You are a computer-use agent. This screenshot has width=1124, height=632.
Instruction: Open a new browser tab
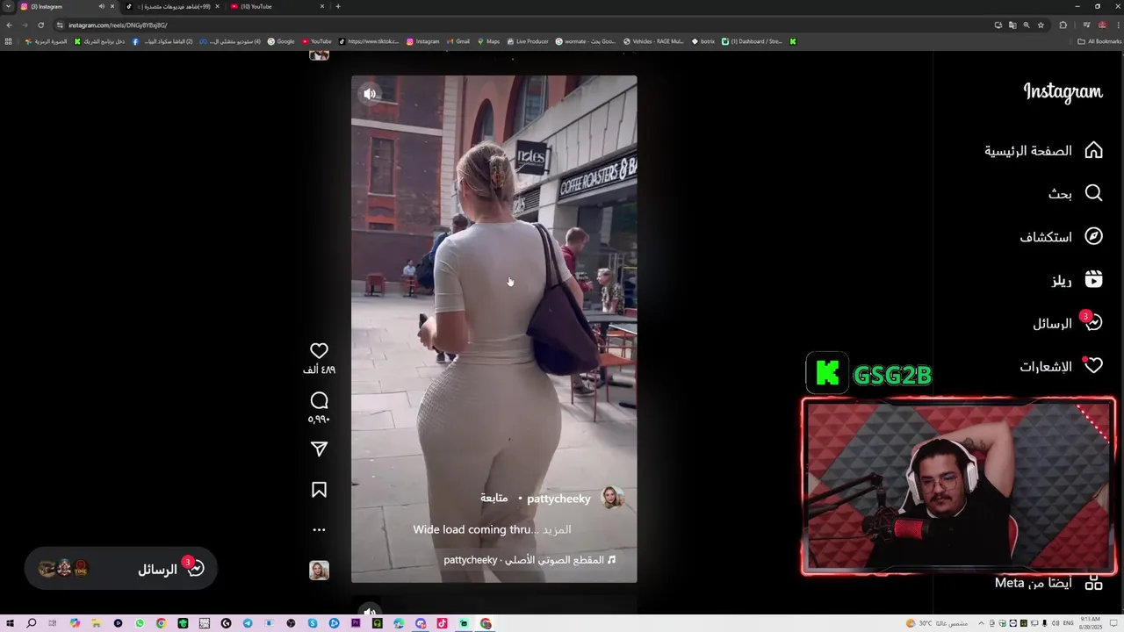pyautogui.click(x=338, y=6)
